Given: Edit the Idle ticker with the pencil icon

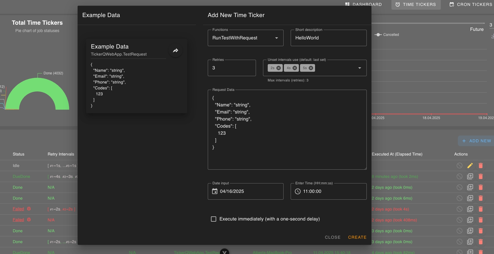Looking at the screenshot, I should (470, 166).
